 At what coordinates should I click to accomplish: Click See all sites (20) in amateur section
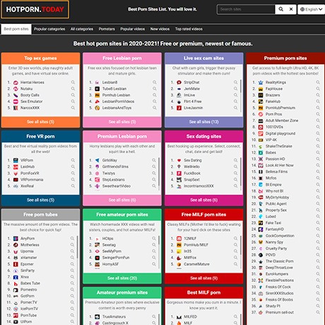(x=122, y=278)
